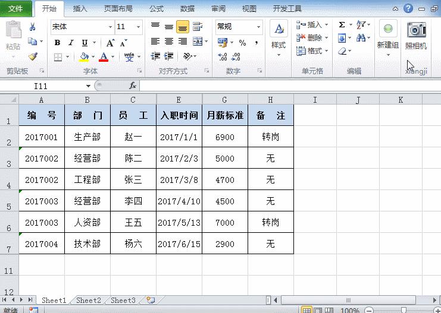Click Merge and Center icon
This screenshot has height=313, width=441.
(198, 42)
